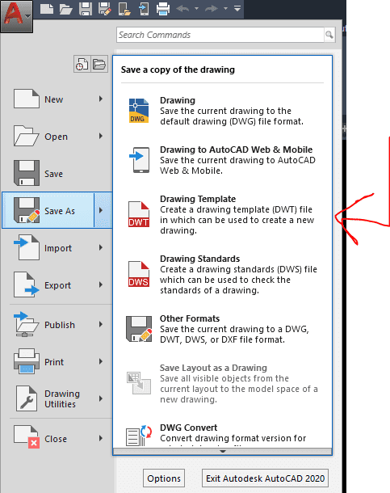Click Exit Autodesk AutoCAD 2020 button

click(x=265, y=478)
